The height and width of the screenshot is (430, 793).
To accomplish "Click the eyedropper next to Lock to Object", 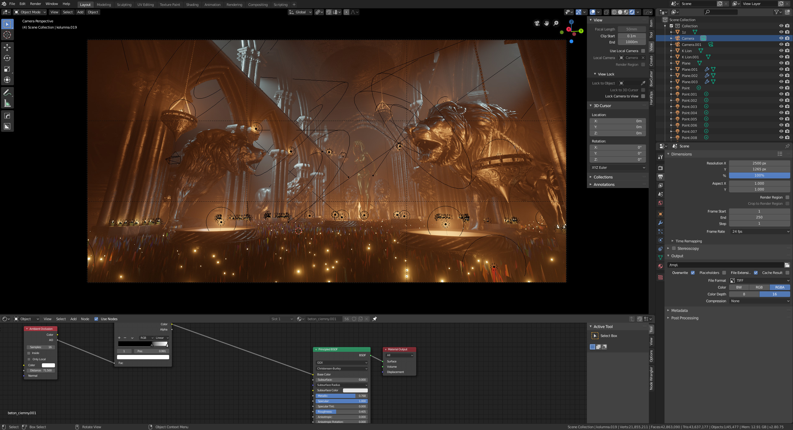I will [643, 83].
